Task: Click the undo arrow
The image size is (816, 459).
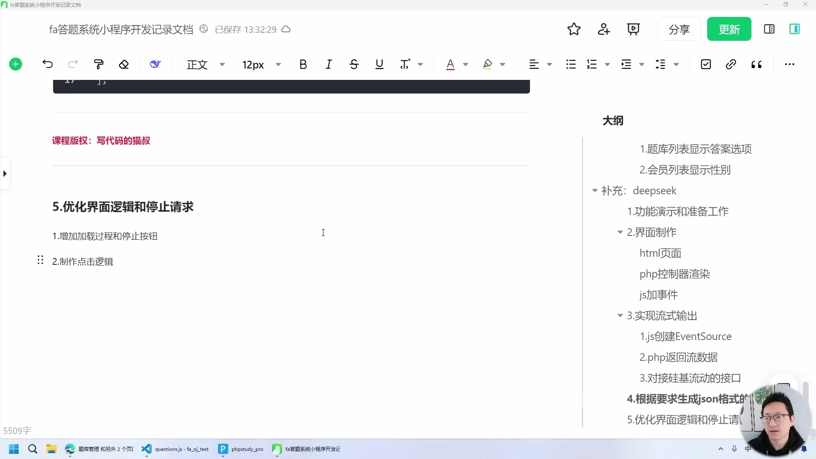Action: pos(47,64)
